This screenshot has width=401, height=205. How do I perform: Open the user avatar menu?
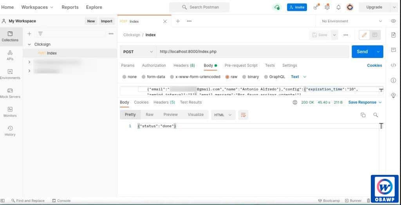[x=350, y=7]
